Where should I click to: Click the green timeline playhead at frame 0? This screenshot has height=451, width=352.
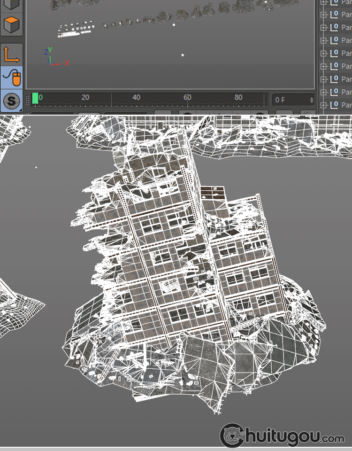pyautogui.click(x=35, y=99)
